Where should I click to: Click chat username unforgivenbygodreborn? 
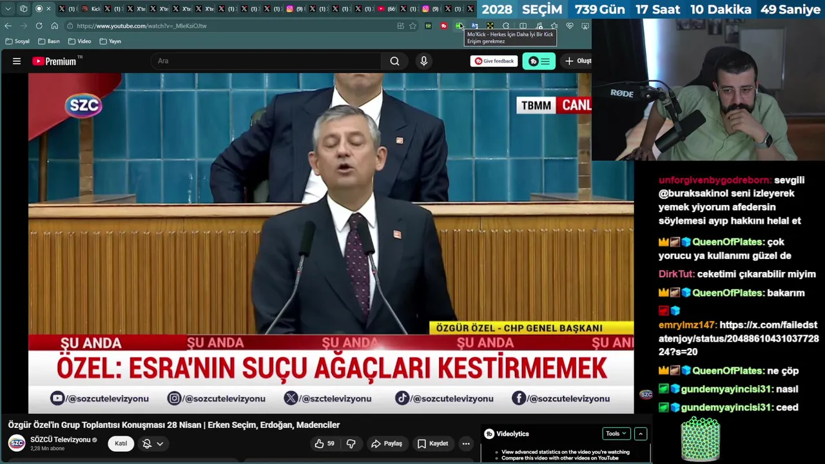pyautogui.click(x=715, y=180)
